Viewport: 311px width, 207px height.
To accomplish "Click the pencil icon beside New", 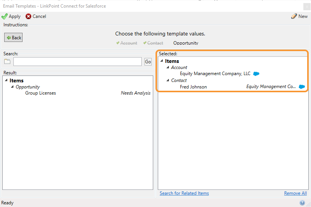I will (294, 16).
